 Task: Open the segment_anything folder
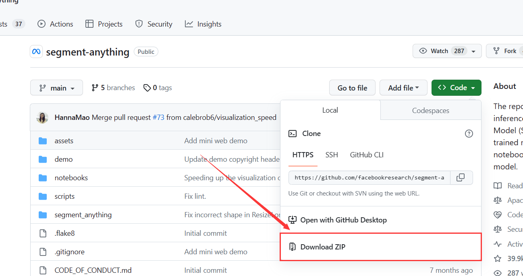(x=83, y=215)
